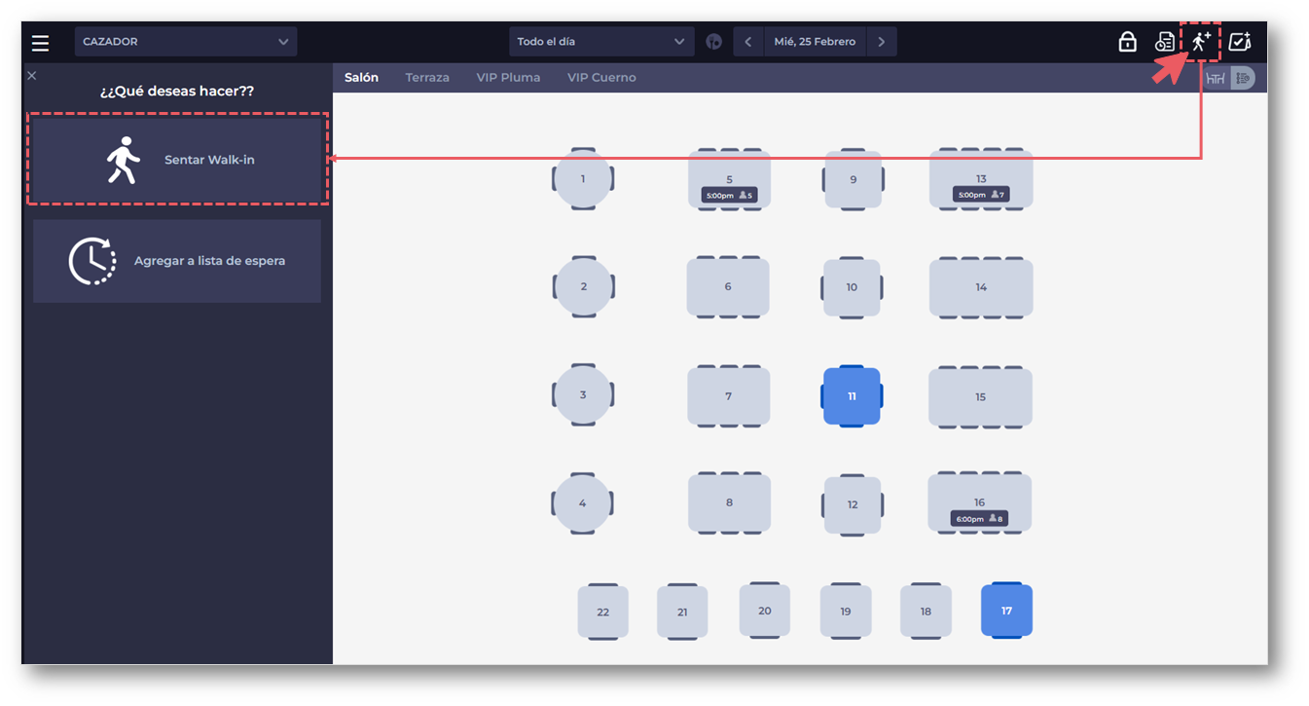Select table 7
Viewport: 1309px width, 706px height.
pos(729,396)
